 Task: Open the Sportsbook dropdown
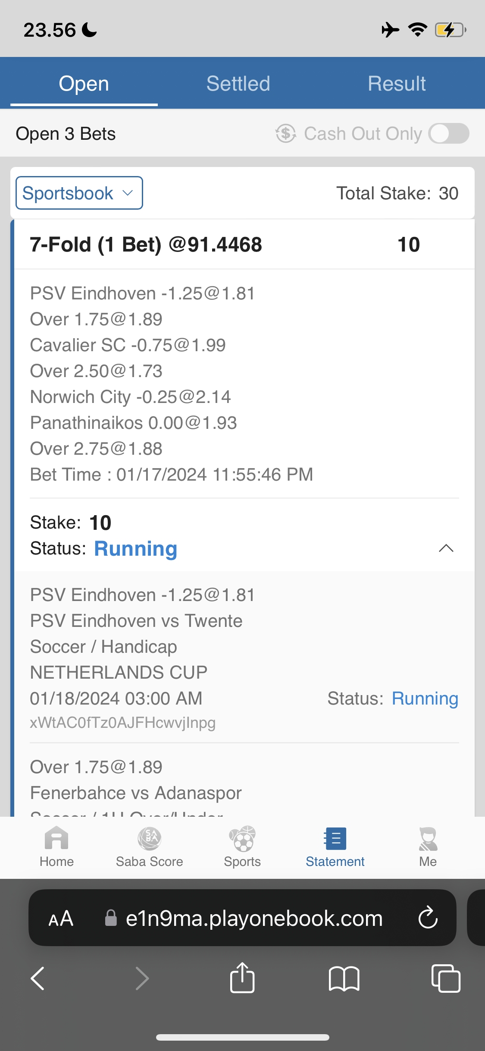(79, 193)
